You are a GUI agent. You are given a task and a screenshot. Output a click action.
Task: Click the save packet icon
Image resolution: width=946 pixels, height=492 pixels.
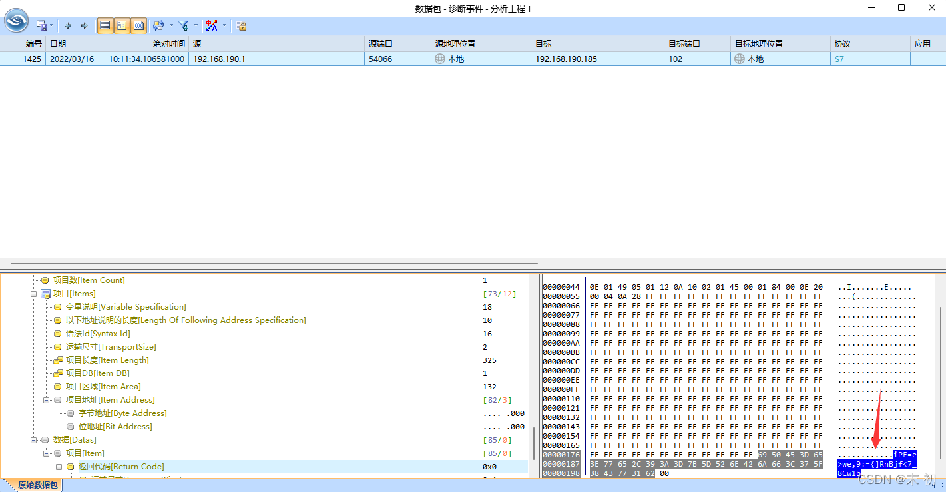(x=42, y=25)
